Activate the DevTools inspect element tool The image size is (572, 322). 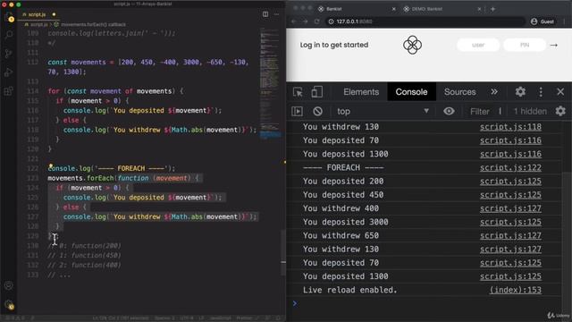click(x=298, y=92)
